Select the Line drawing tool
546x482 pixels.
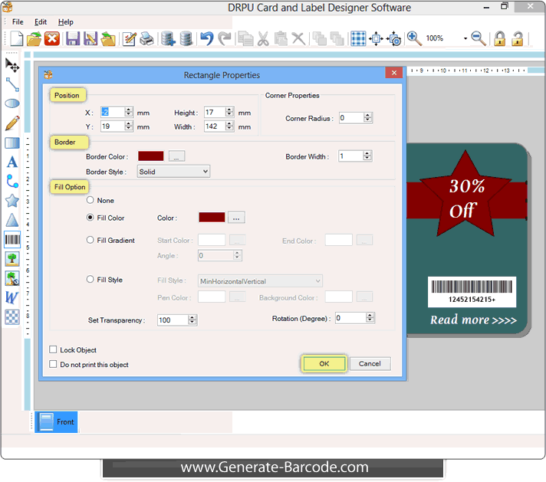click(12, 84)
